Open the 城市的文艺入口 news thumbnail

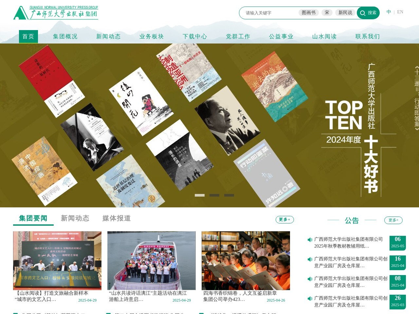(57, 261)
